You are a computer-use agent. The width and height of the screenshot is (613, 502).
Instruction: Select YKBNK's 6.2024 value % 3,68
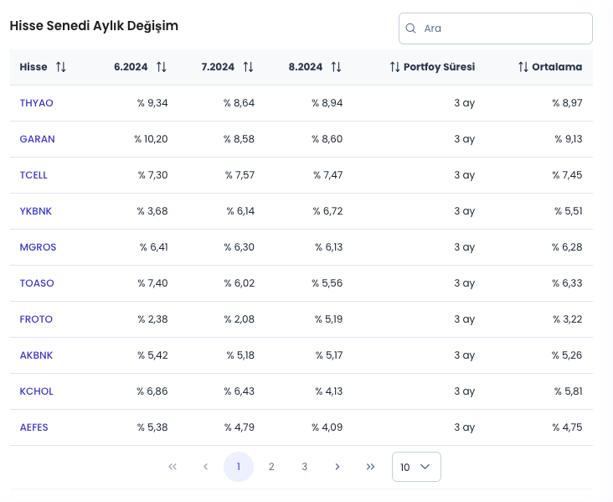point(152,211)
